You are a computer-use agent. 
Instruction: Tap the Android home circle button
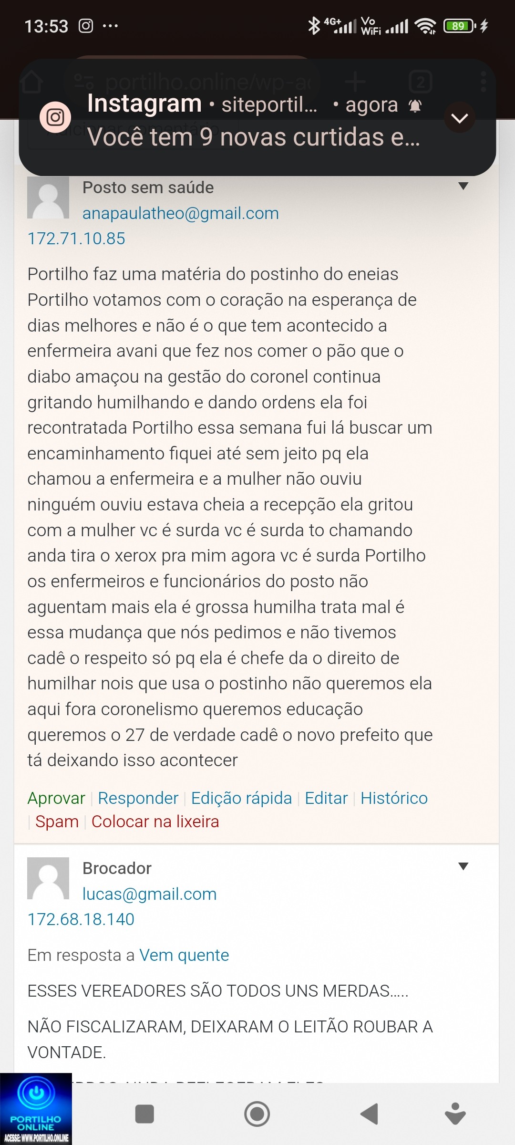tap(257, 1114)
